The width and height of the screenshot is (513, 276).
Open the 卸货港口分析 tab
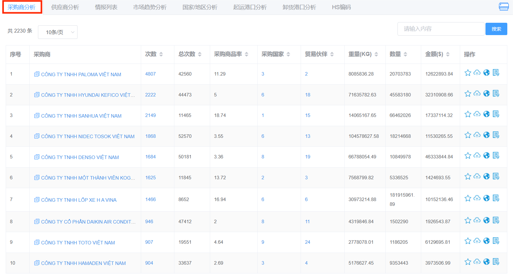point(299,7)
